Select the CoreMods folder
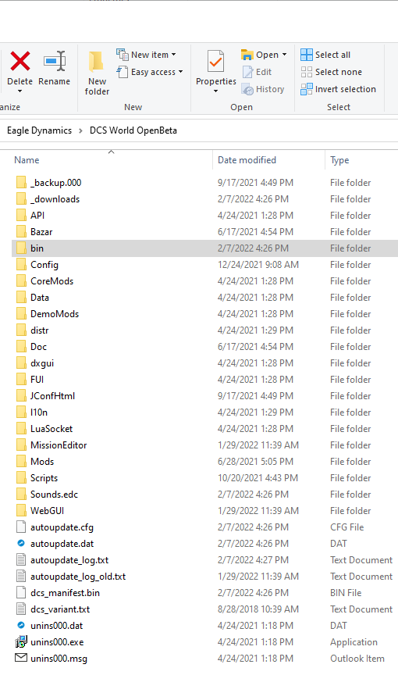 pos(52,280)
